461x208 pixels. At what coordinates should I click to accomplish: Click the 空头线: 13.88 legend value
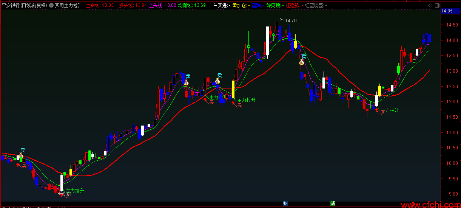tap(162, 5)
